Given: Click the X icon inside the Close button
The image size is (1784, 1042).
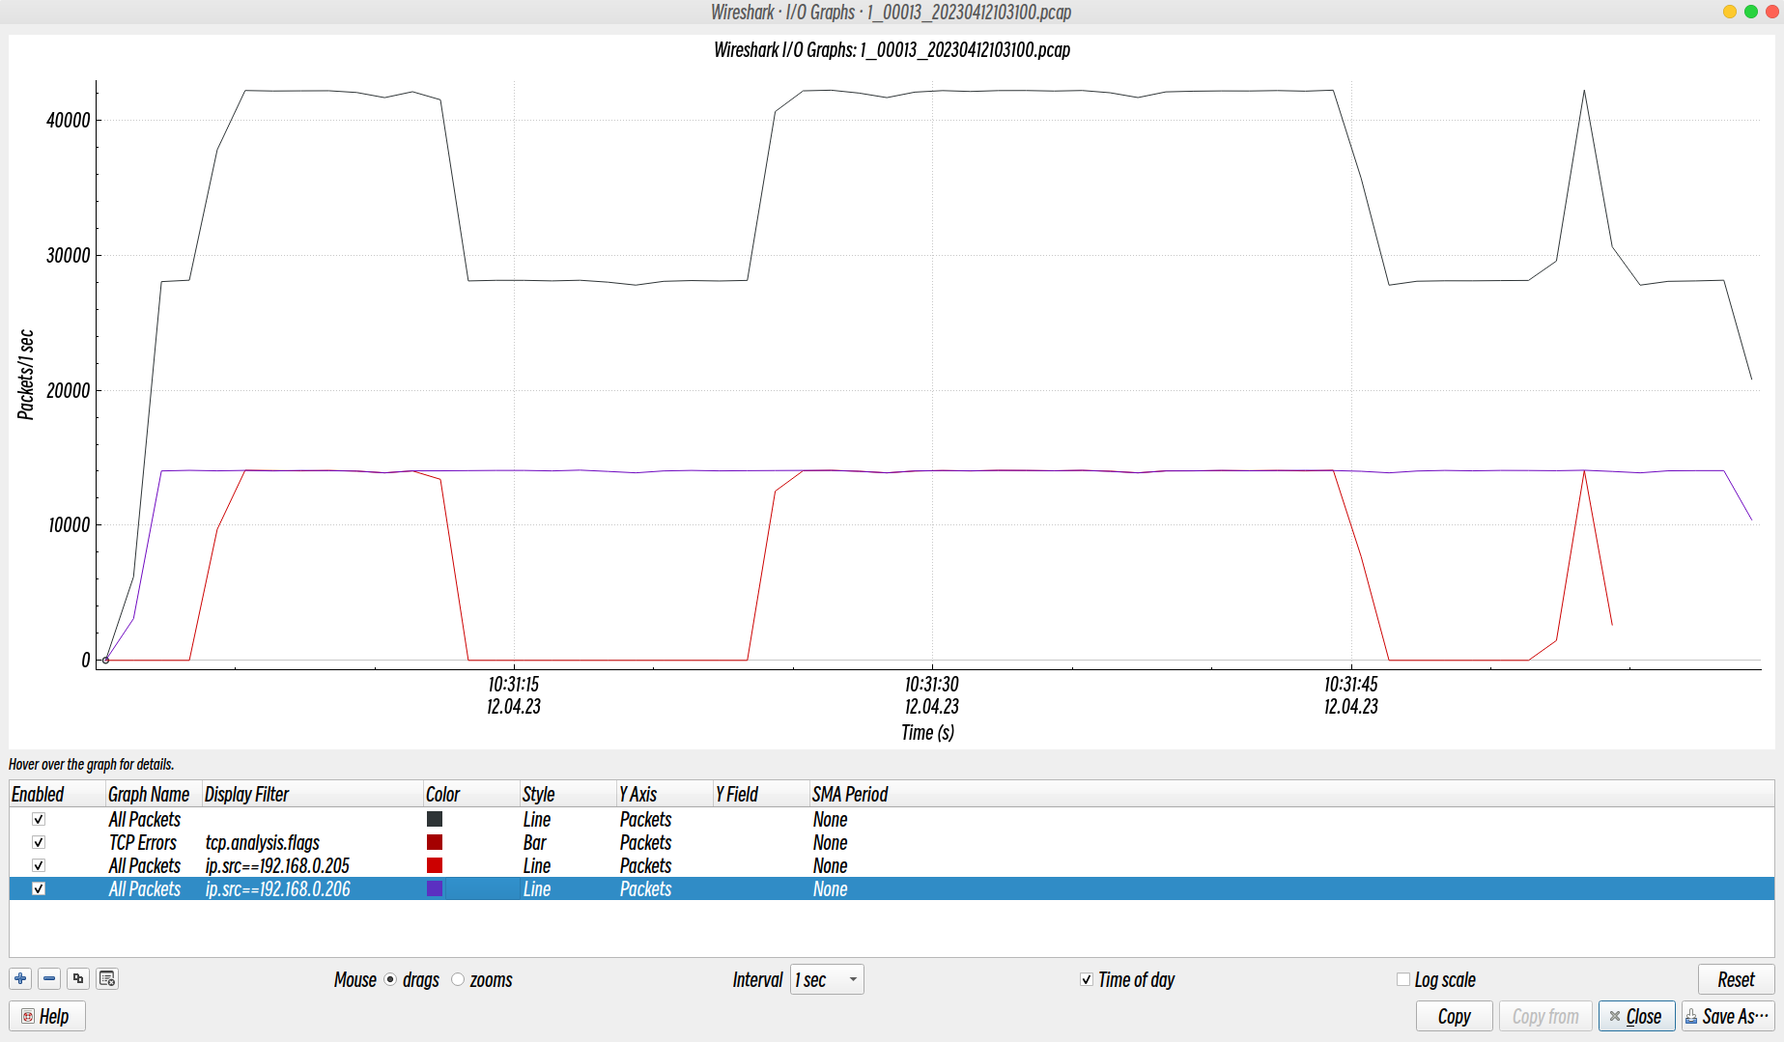Looking at the screenshot, I should click(1617, 1016).
